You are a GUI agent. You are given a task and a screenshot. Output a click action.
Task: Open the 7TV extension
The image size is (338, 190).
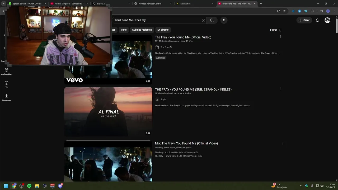pos(306,11)
